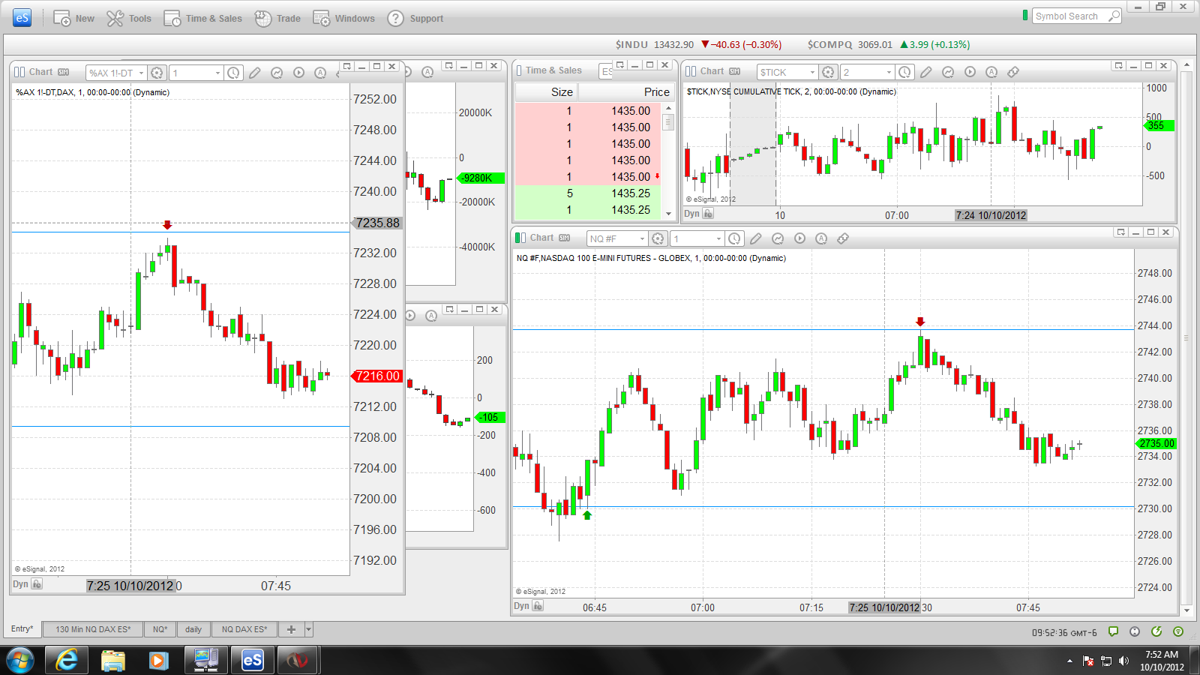1200x675 pixels.
Task: Open the New menu in main toolbar
Action: 73,19
